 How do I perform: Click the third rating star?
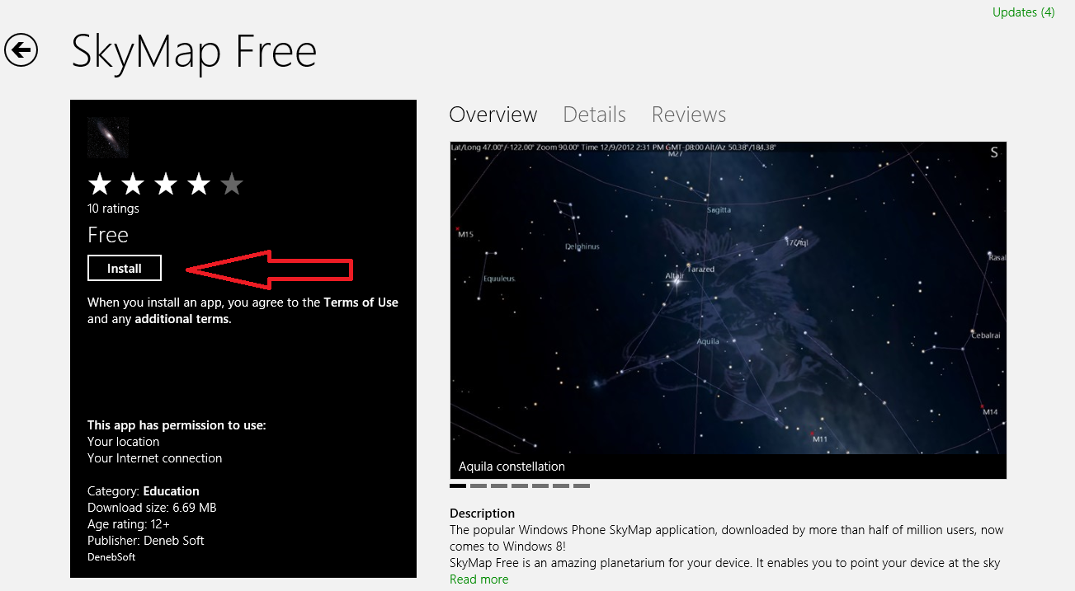point(166,184)
